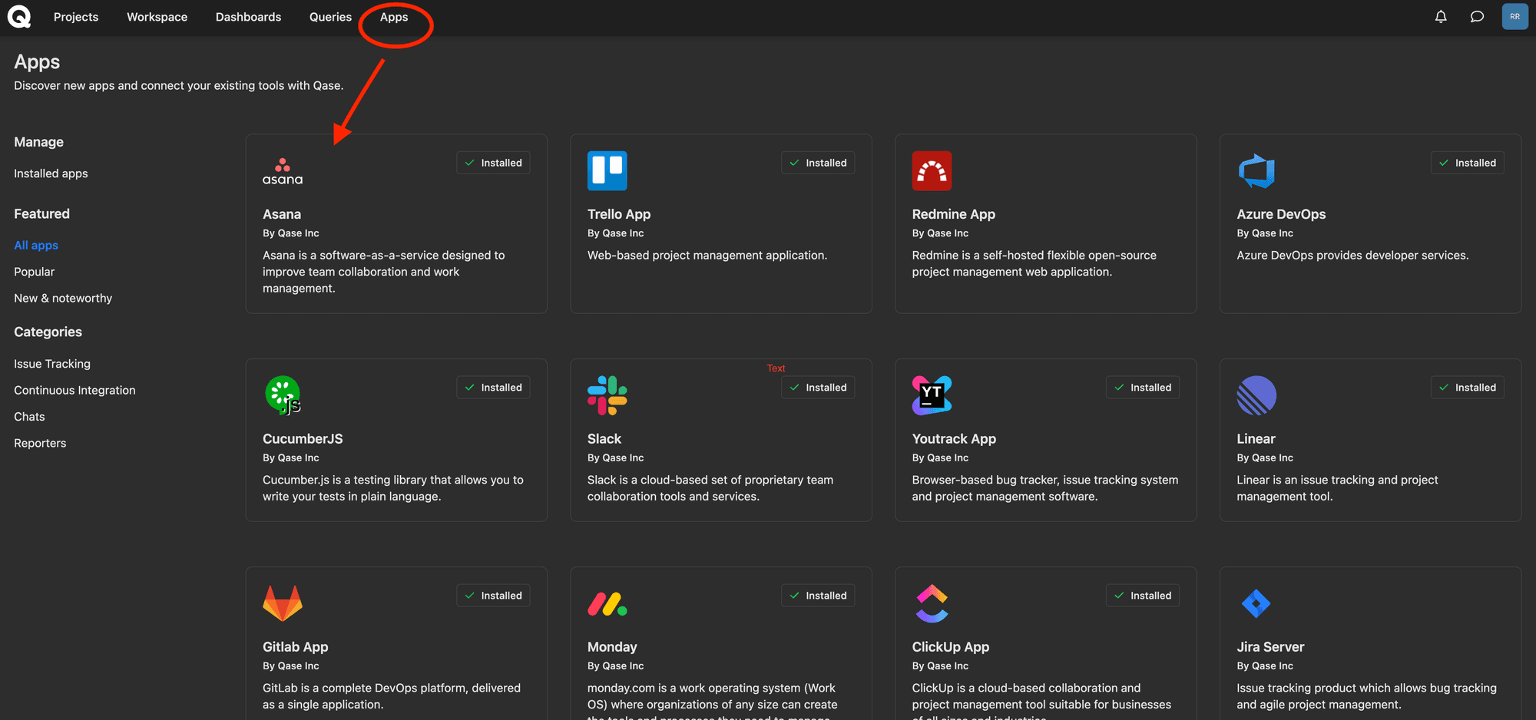Open the ClickUp App title
The width and height of the screenshot is (1536, 720).
point(951,647)
